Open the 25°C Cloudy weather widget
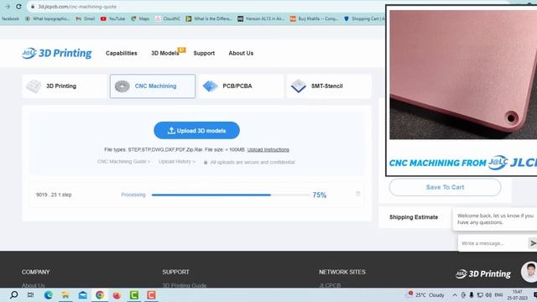537x302 pixels. (425, 294)
